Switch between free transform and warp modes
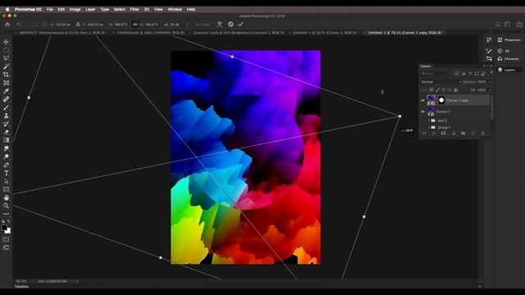The width and height of the screenshot is (525, 295). coord(220,24)
